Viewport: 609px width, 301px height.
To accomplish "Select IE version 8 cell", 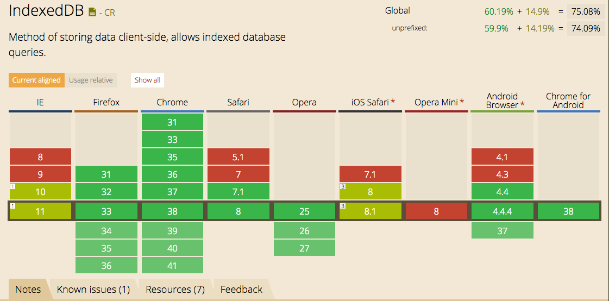I will coord(40,156).
